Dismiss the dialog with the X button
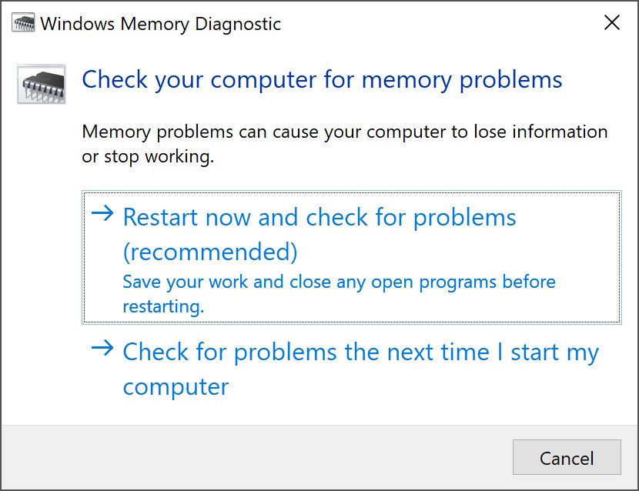 coord(612,22)
